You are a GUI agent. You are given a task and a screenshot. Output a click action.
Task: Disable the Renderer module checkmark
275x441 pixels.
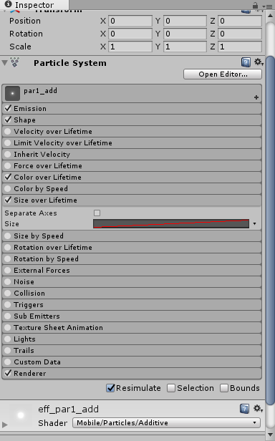click(x=8, y=373)
